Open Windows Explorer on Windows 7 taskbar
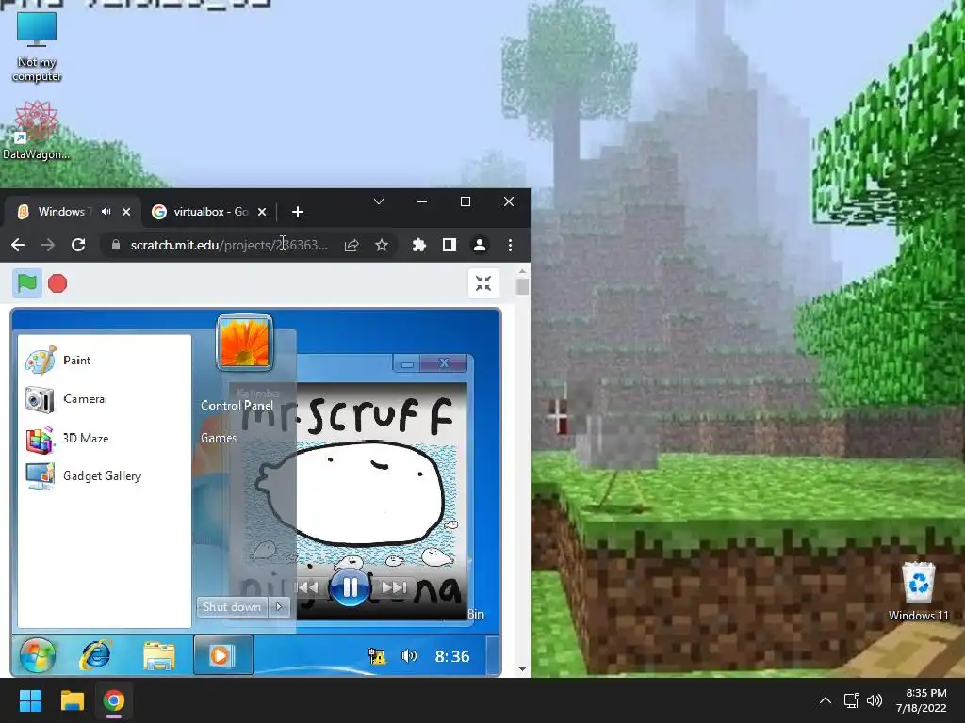965x723 pixels. [158, 656]
